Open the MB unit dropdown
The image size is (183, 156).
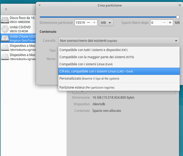click(106, 22)
